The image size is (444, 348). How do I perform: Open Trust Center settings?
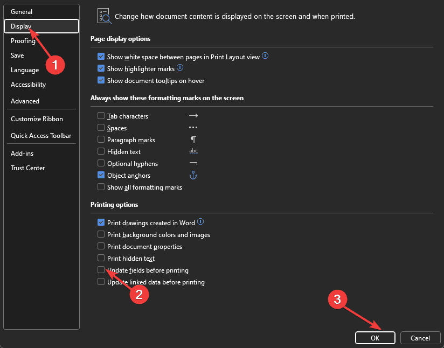[28, 168]
